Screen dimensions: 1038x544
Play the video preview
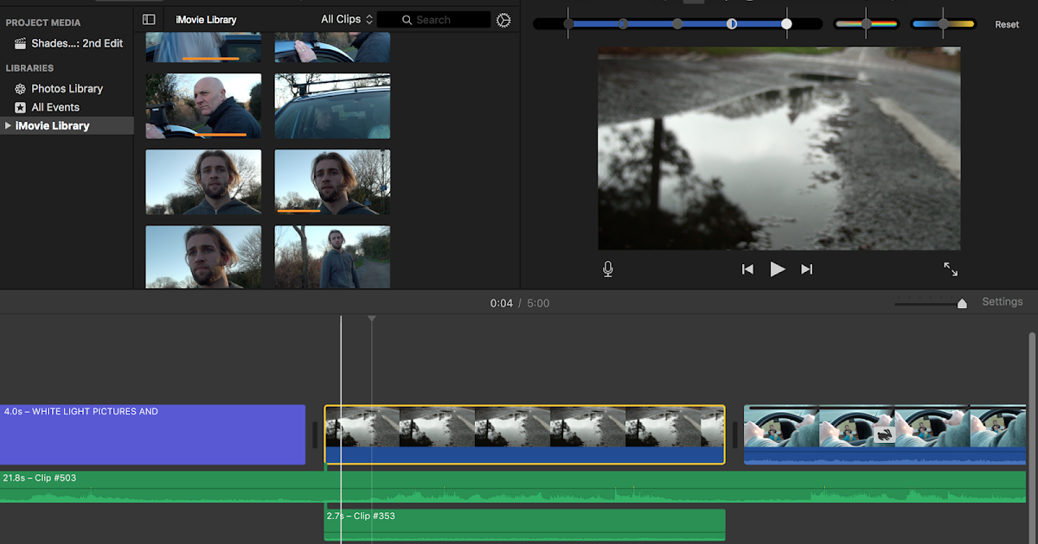[777, 269]
